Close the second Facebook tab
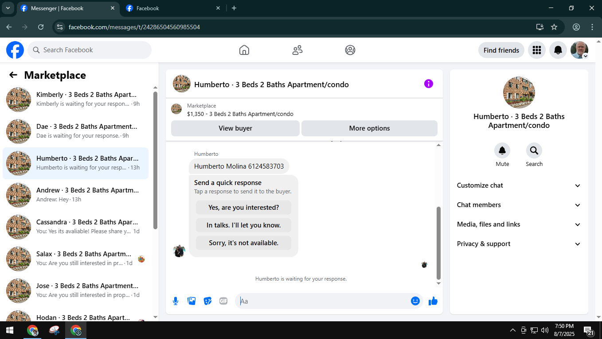 (218, 8)
